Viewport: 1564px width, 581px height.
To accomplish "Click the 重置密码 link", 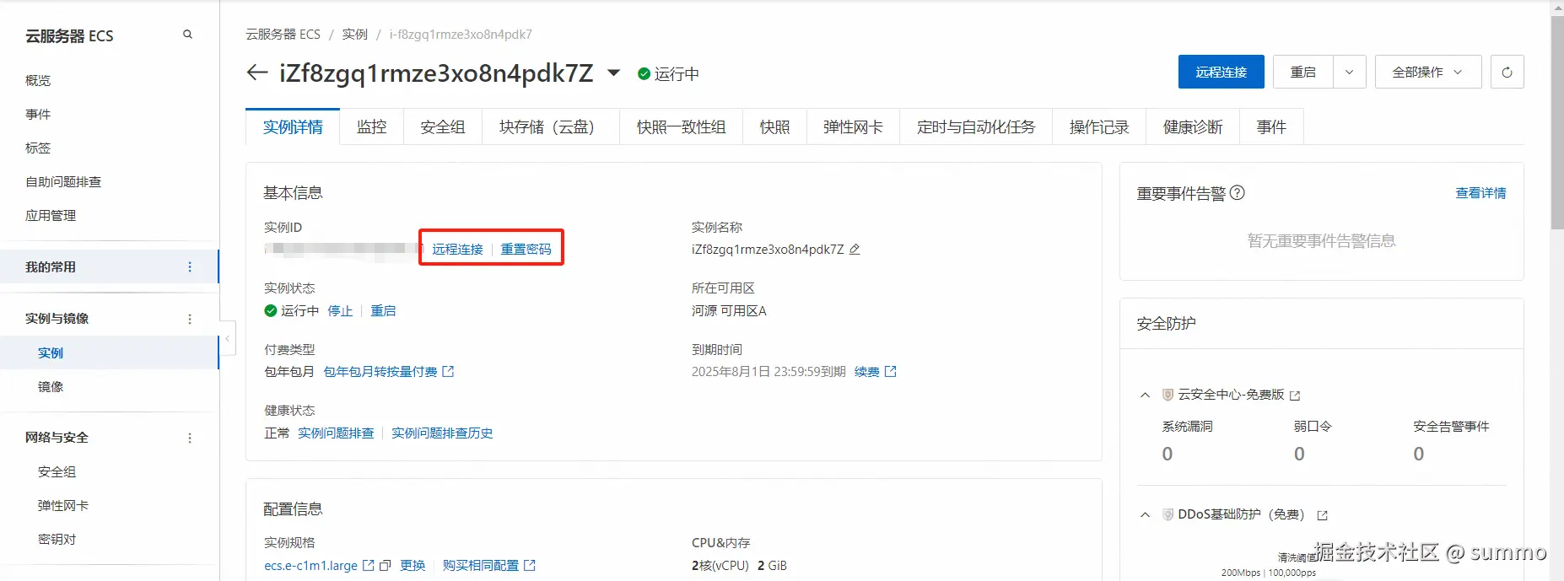I will (526, 250).
